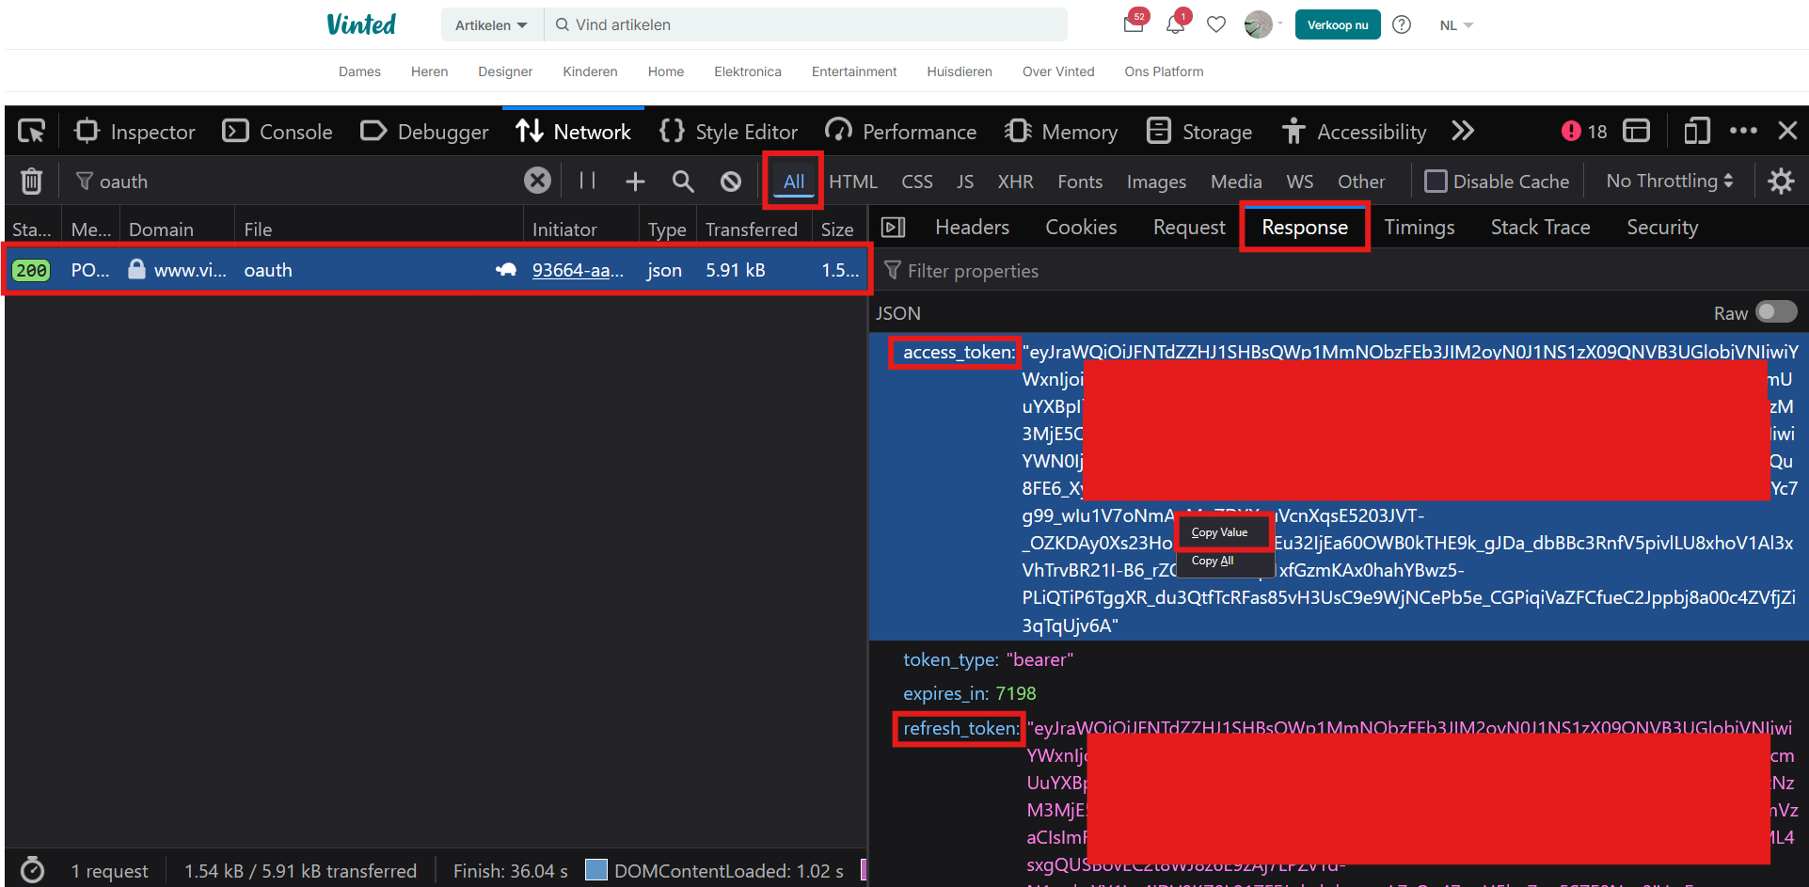Image resolution: width=1809 pixels, height=887 pixels.
Task: Open the Heren category
Action: (x=429, y=71)
